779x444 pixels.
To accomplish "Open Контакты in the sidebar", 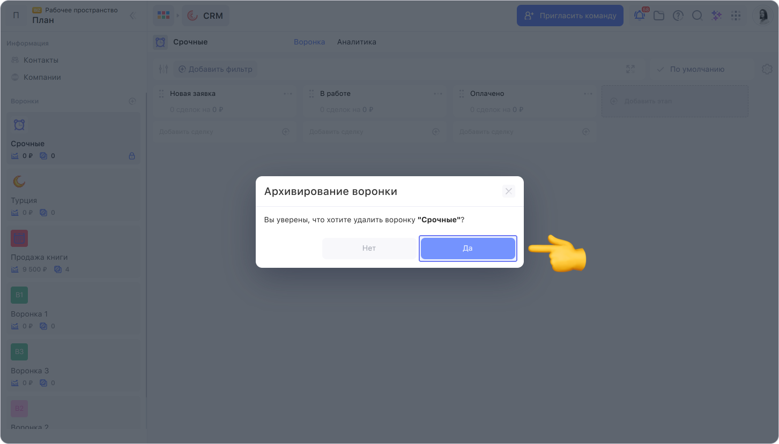I will click(x=41, y=60).
